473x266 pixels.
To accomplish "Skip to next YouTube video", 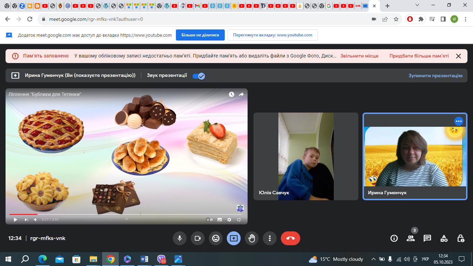I will click(26, 220).
